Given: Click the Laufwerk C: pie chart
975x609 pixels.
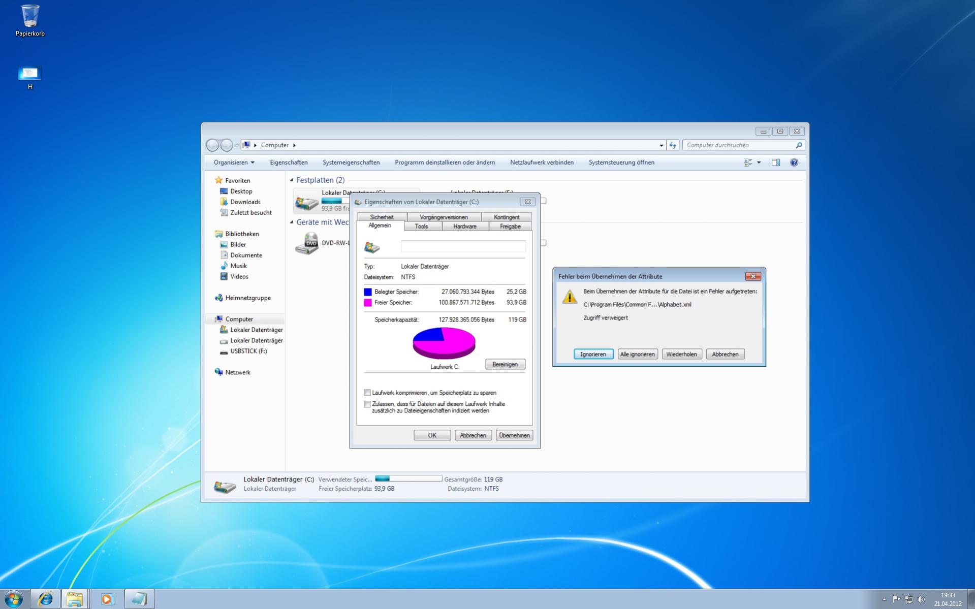Looking at the screenshot, I should pyautogui.click(x=444, y=343).
